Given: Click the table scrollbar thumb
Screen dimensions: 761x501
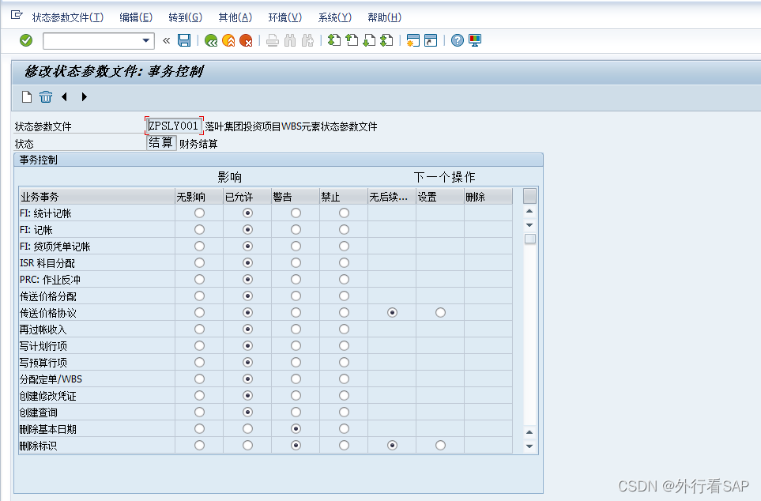Looking at the screenshot, I should pyautogui.click(x=530, y=239).
